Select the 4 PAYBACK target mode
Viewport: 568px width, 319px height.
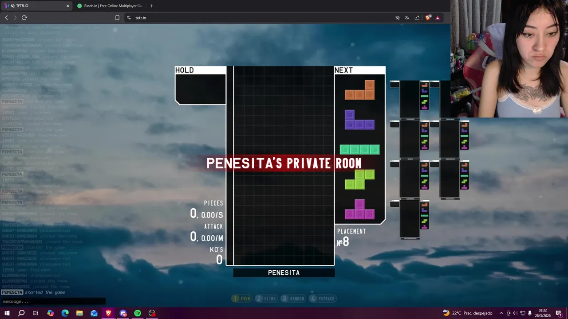coord(322,299)
